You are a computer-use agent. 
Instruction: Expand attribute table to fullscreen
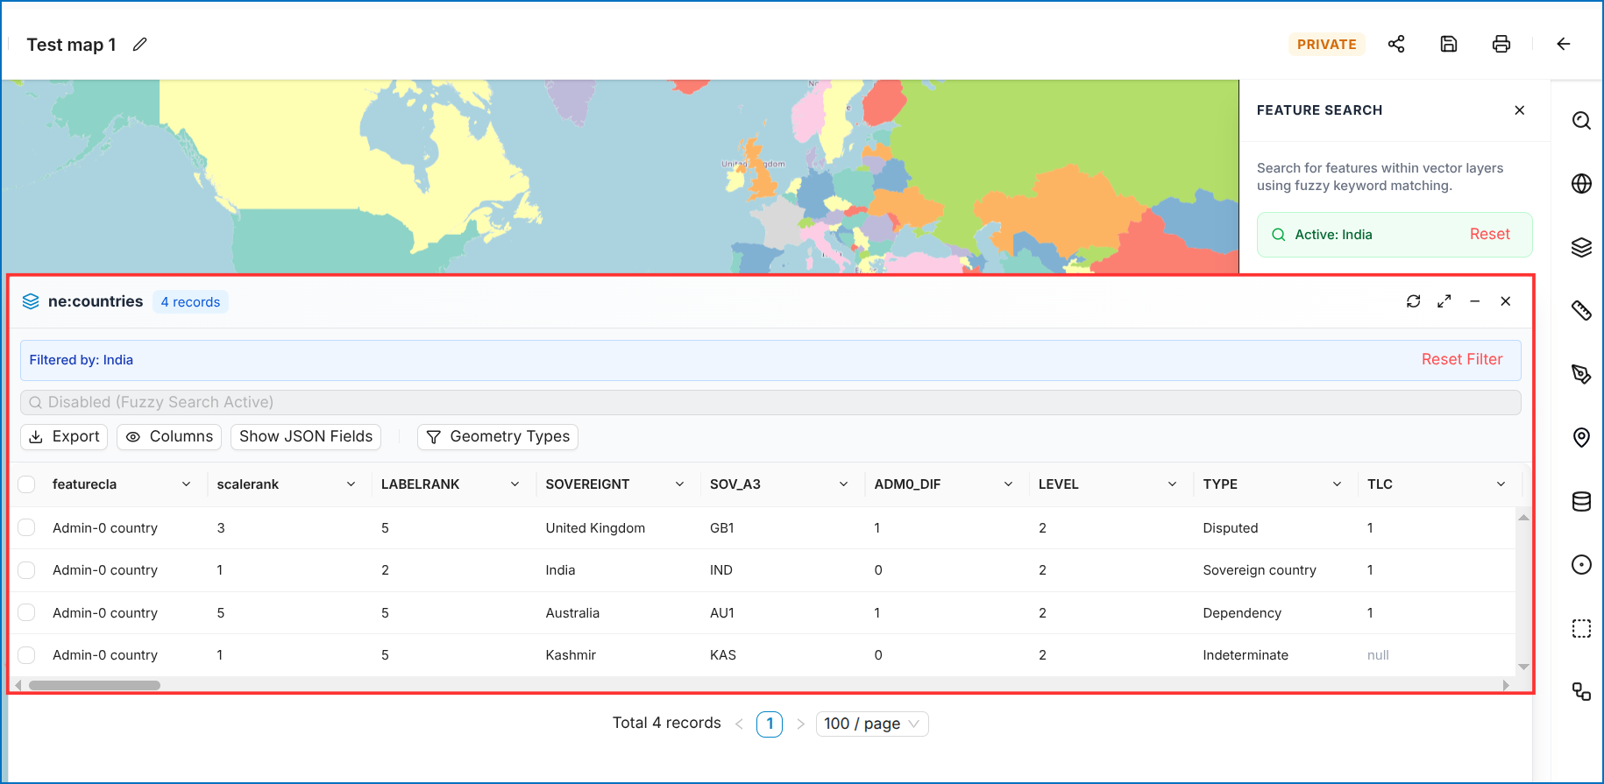point(1444,301)
